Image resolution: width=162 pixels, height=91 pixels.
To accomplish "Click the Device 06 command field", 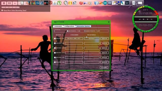I will pos(74,62).
